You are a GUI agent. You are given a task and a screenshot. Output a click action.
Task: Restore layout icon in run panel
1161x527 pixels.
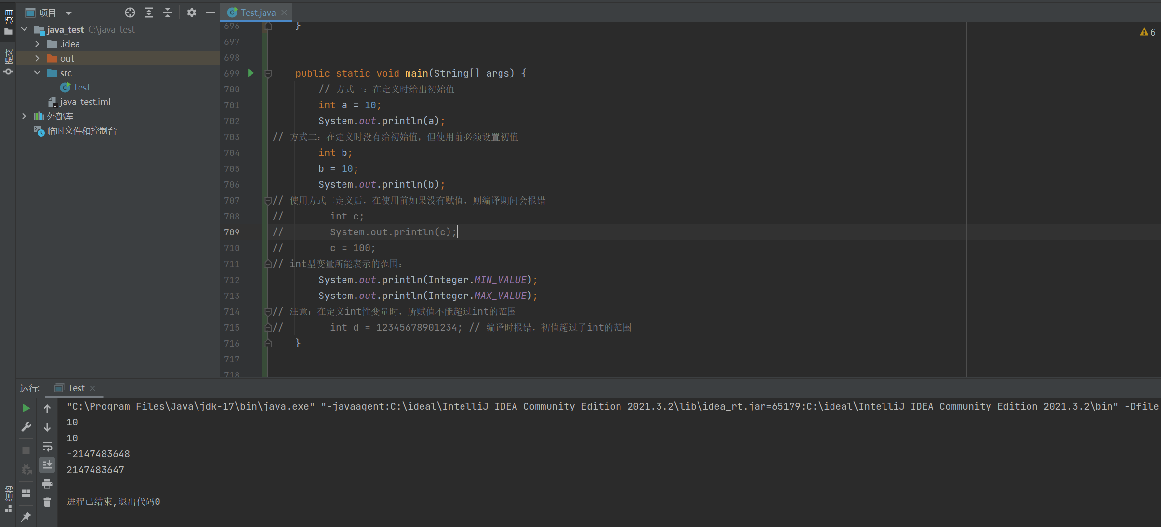click(x=26, y=493)
